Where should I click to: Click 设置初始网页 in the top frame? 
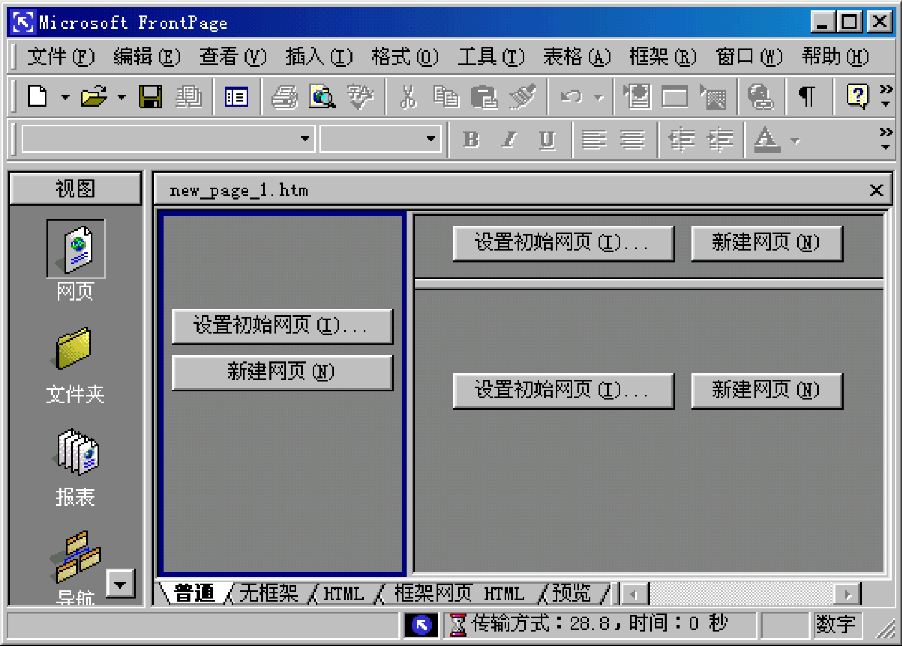(563, 243)
